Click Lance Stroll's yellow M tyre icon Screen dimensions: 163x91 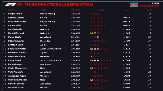92,61
